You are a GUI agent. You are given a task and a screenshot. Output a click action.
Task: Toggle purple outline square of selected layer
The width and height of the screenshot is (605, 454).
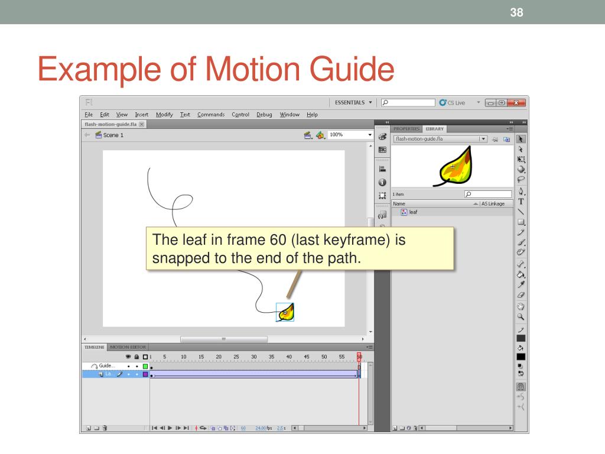(145, 374)
